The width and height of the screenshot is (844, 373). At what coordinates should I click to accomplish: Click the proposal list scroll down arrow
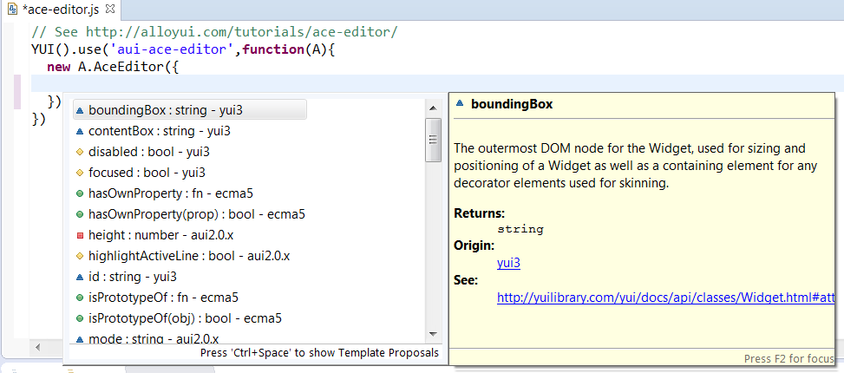[433, 334]
